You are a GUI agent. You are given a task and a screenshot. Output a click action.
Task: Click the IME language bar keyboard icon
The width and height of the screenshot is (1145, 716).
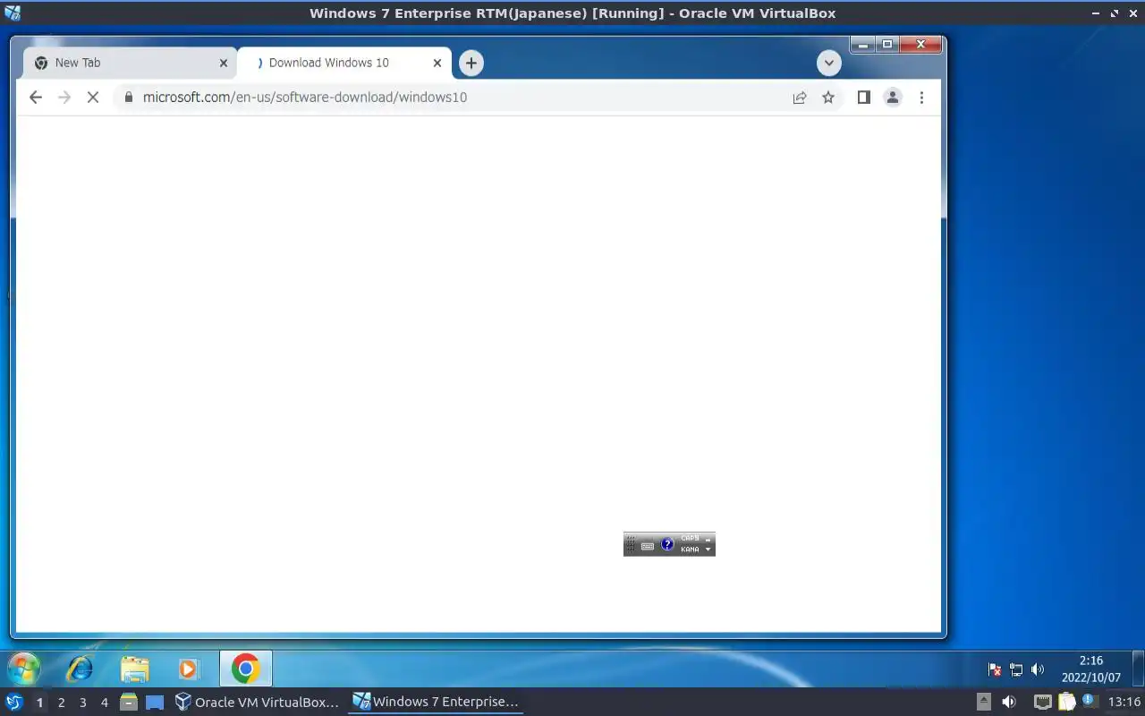pyautogui.click(x=648, y=545)
